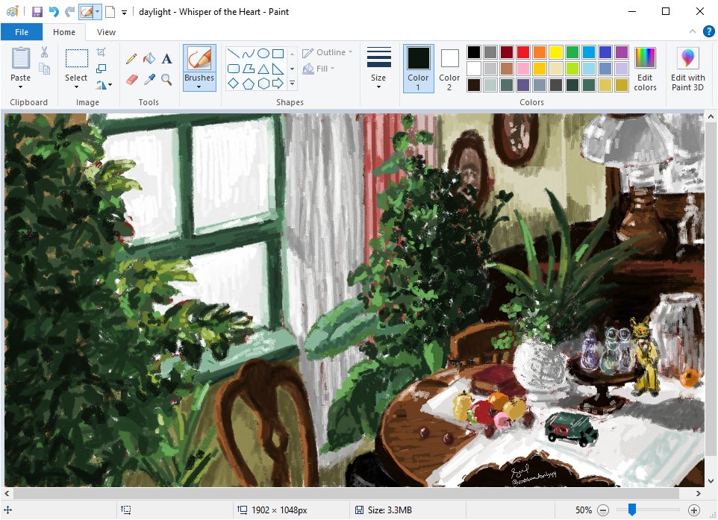Click the zoom slider thumb

tap(632, 510)
